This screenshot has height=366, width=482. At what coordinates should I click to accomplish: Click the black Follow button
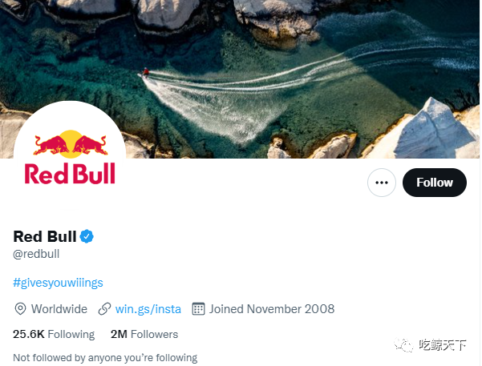tap(435, 183)
